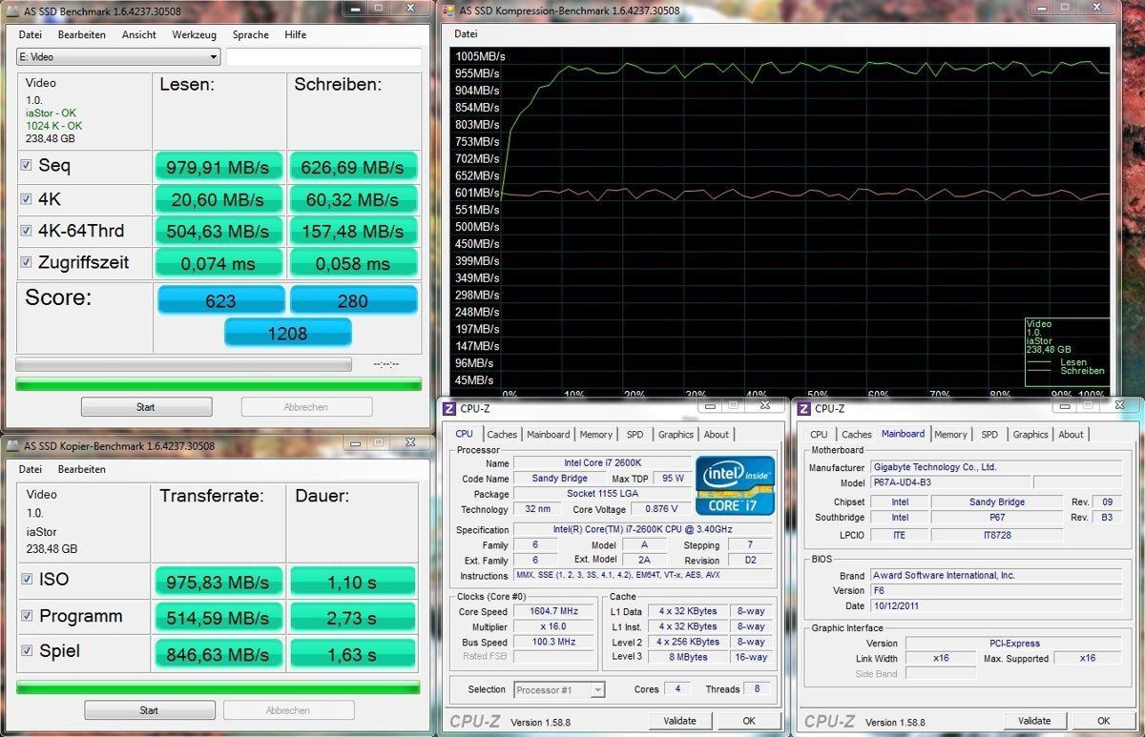Click the total score value 1208
Image resolution: width=1145 pixels, height=737 pixels.
click(288, 333)
